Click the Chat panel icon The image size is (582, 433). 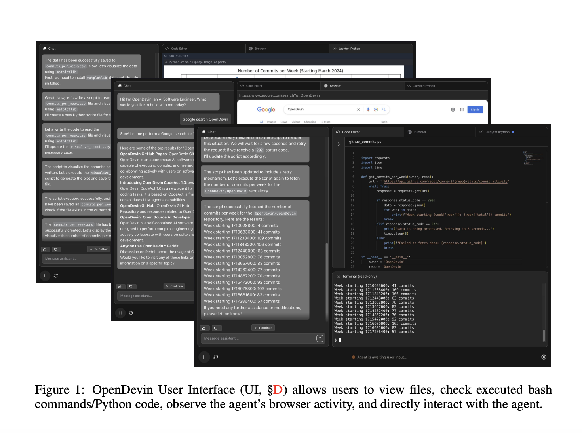point(204,132)
